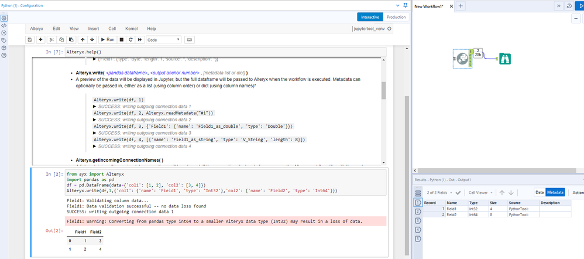Cut selected cells with scissors icon
Viewport: 584px width, 259px height.
click(51, 39)
